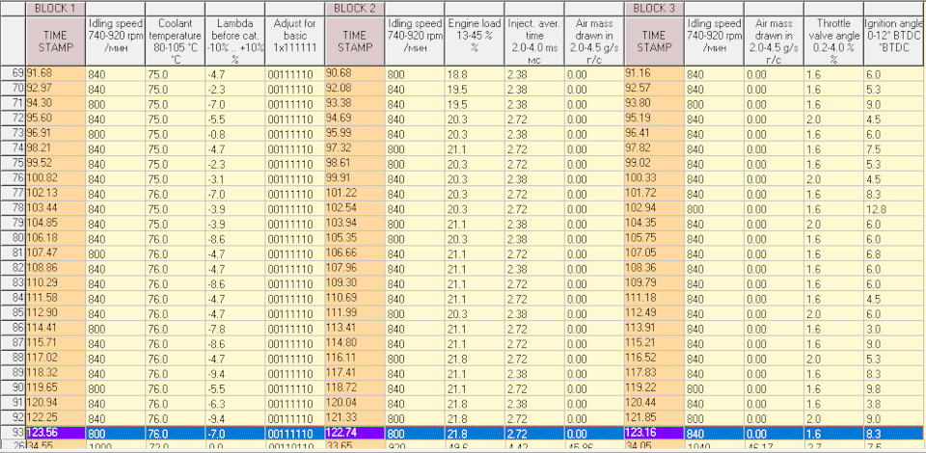Click timestamp cell 115.21
926x453 pixels.
[654, 343]
